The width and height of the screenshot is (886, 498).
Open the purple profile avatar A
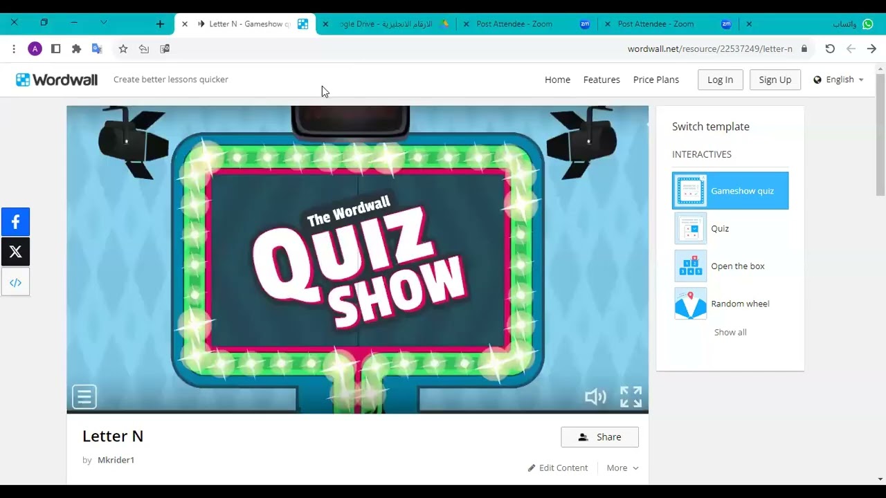coord(35,48)
